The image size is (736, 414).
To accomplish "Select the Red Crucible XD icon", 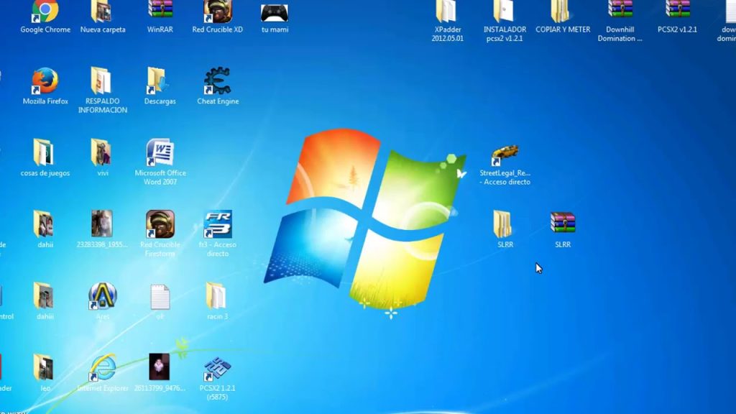I will [x=217, y=11].
